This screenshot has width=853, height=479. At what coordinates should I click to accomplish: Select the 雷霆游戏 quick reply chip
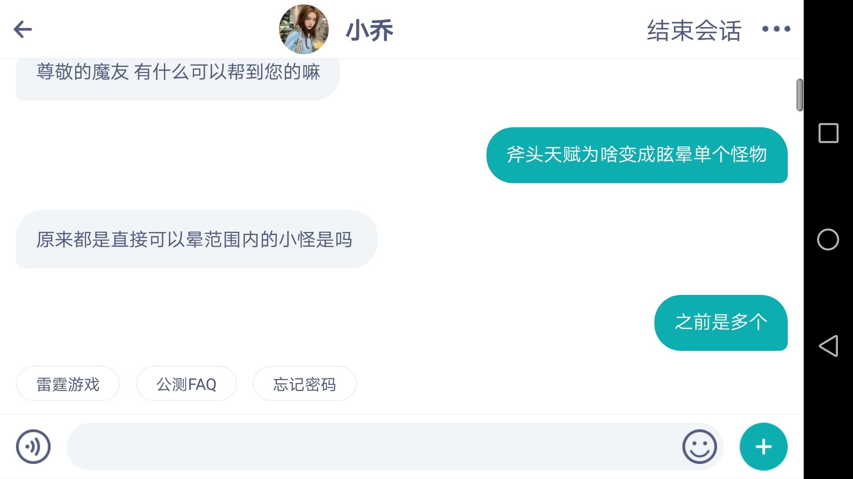(68, 384)
